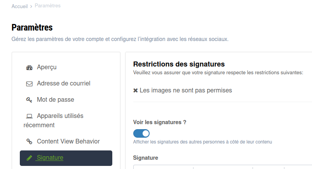312x169 pixels.
Task: Click the laptop icon for Appareils utilisés
Action: click(x=29, y=116)
